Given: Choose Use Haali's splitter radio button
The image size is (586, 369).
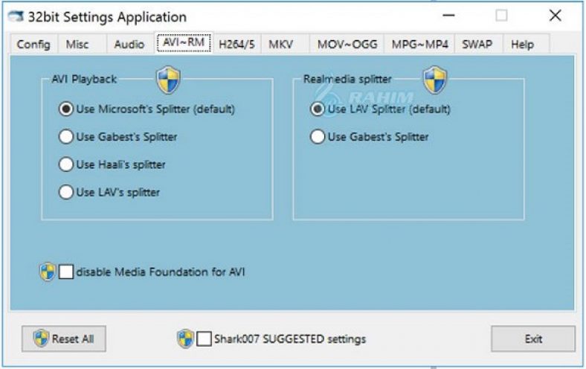Looking at the screenshot, I should point(66,164).
